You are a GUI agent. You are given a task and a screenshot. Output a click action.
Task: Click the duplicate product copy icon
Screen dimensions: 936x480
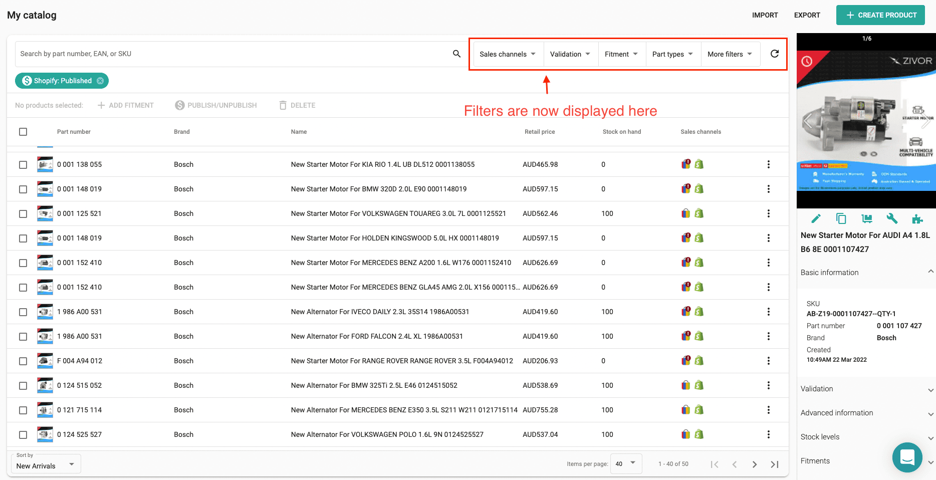pos(841,218)
